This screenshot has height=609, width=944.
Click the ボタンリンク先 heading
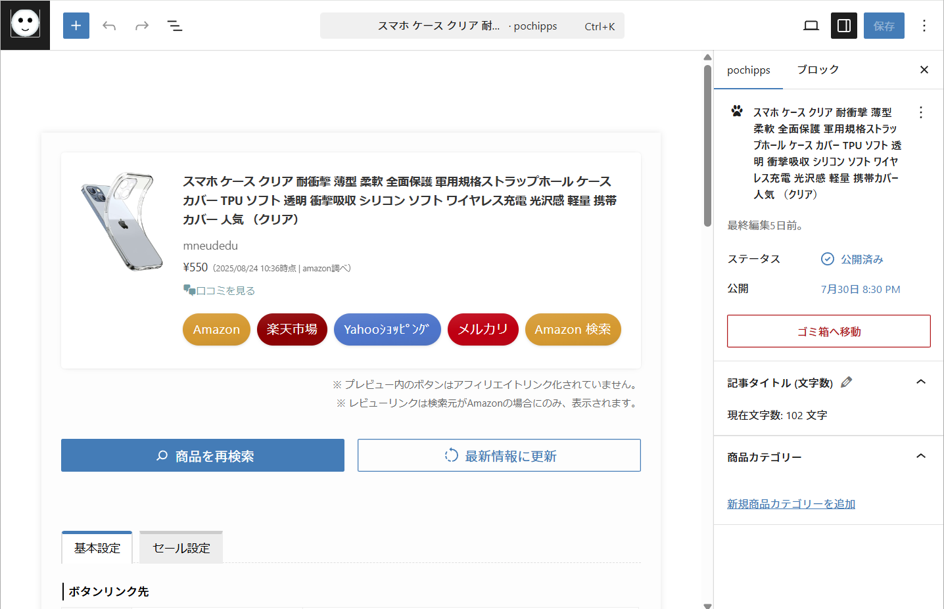pyautogui.click(x=108, y=591)
